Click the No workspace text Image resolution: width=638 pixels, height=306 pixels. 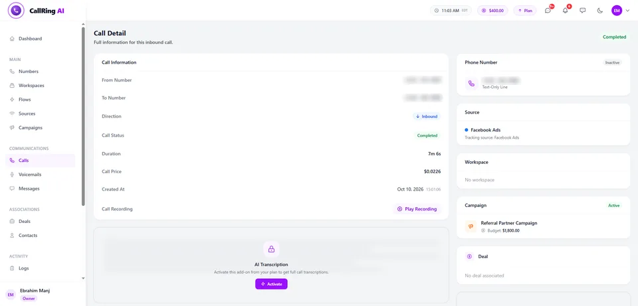480,180
